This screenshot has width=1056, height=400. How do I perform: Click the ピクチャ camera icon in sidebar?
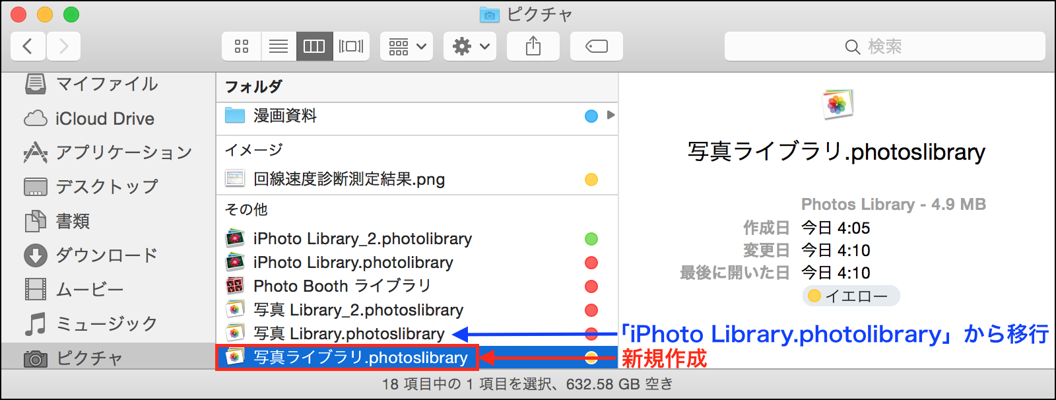(x=36, y=358)
